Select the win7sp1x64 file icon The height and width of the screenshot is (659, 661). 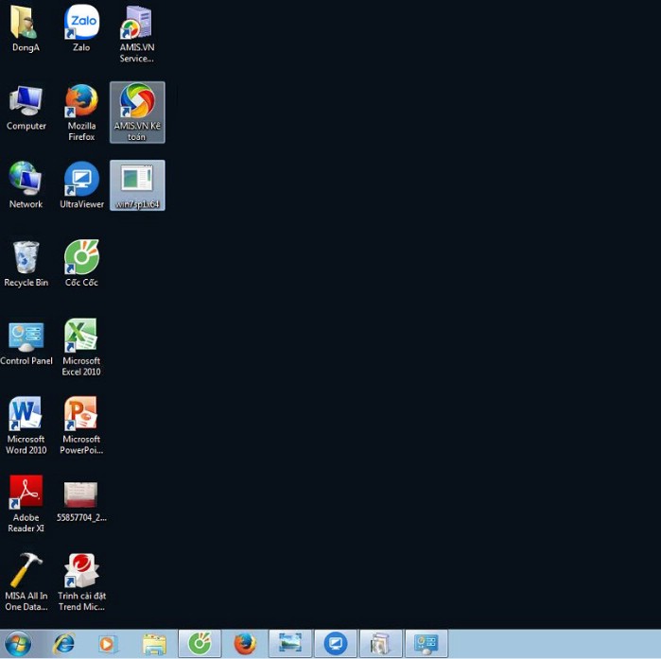(137, 185)
